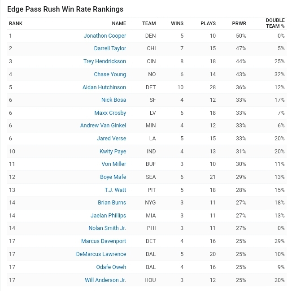The width and height of the screenshot is (292, 291).
Task: Open Jonathon Cooper's player link
Action: pyautogui.click(x=105, y=36)
